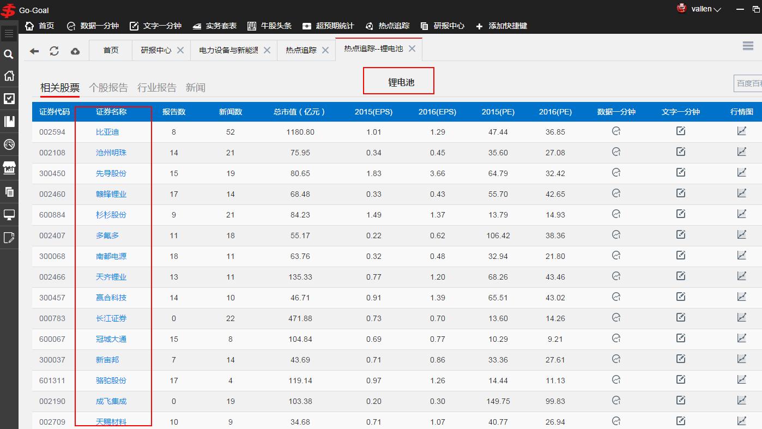This screenshot has width=762, height=429.
Task: Toggle the sidebar hamburger menu at top-left
Action: (9, 34)
